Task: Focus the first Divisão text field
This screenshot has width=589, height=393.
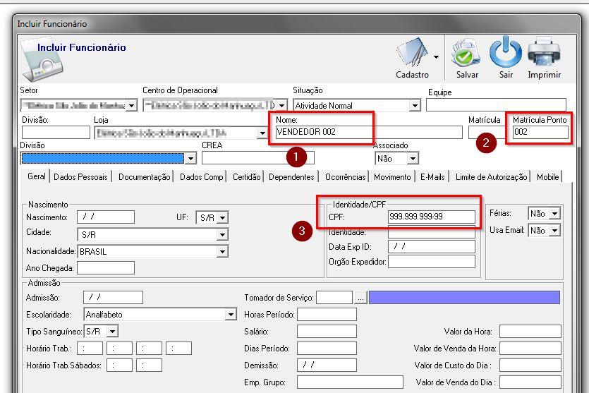Action: [56, 132]
